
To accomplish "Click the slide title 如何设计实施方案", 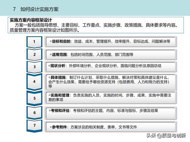I will coord(39,9).
